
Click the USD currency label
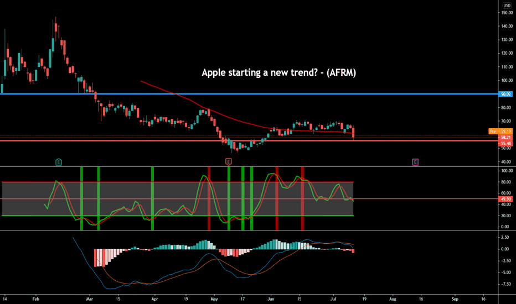(507, 6)
